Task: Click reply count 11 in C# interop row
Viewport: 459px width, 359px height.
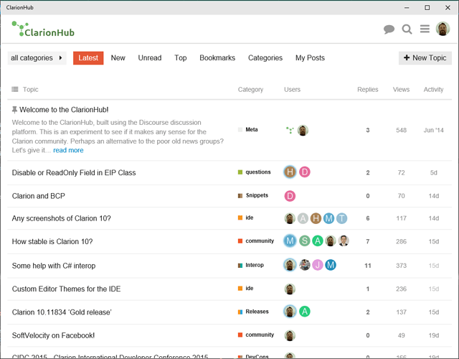Action: [368, 266]
